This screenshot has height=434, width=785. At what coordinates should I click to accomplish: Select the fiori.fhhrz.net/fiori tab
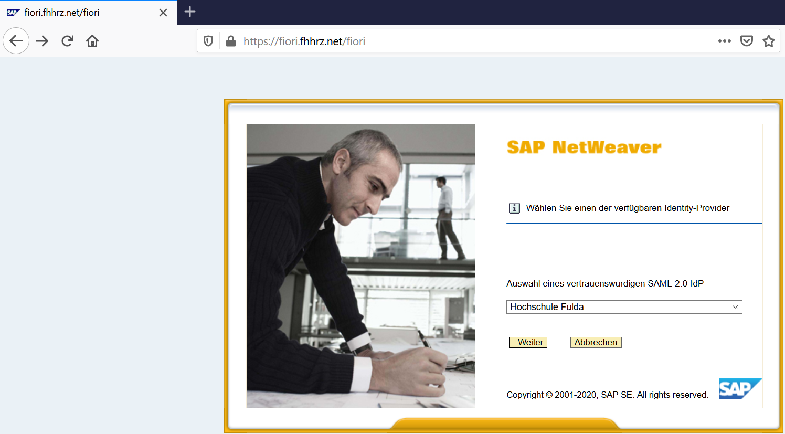[x=79, y=13]
